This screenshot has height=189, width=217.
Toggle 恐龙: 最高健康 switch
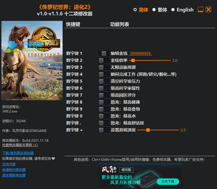point(104,102)
